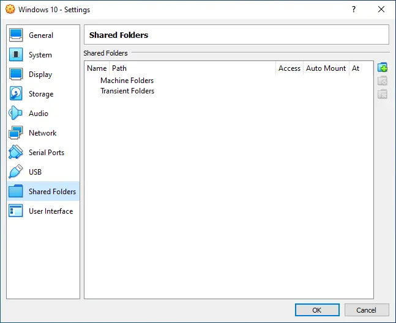
Task: Select the Display monitor icon
Action: tap(16, 74)
